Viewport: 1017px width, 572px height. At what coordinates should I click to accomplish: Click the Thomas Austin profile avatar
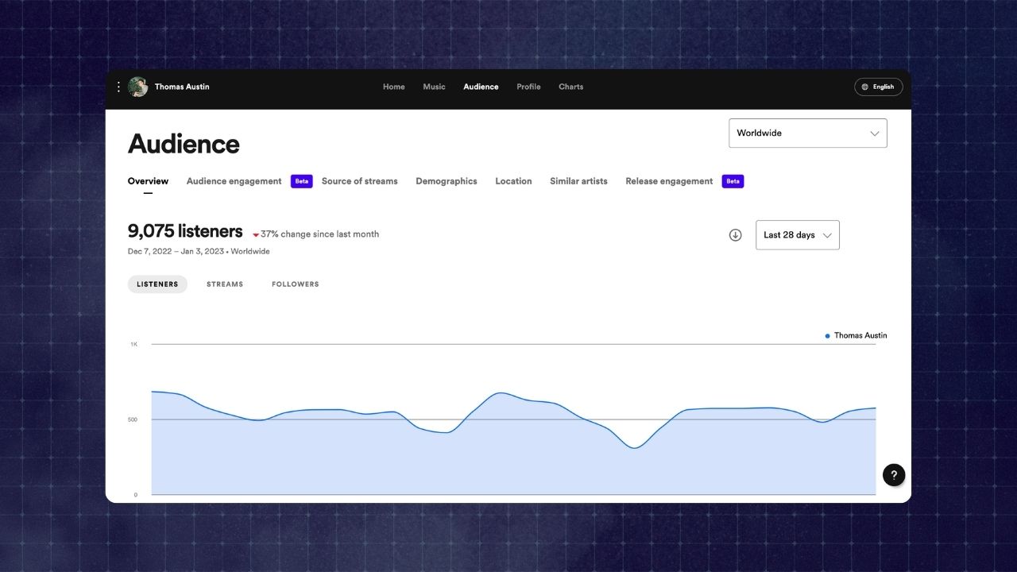[137, 87]
